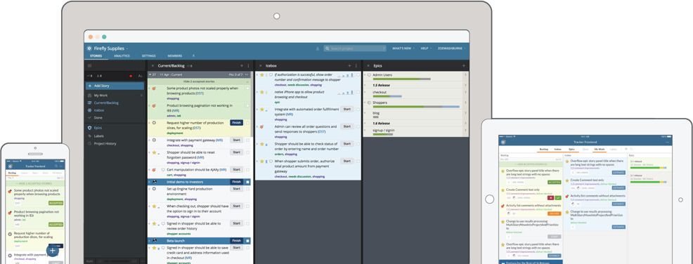Tap the floating plus button on phone screen
Viewport: 693px width, 264px height.
pos(52,251)
